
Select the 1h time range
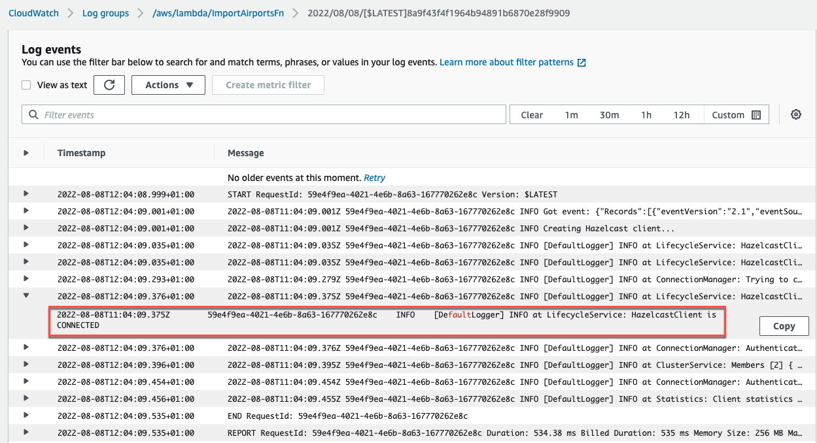[x=646, y=114]
